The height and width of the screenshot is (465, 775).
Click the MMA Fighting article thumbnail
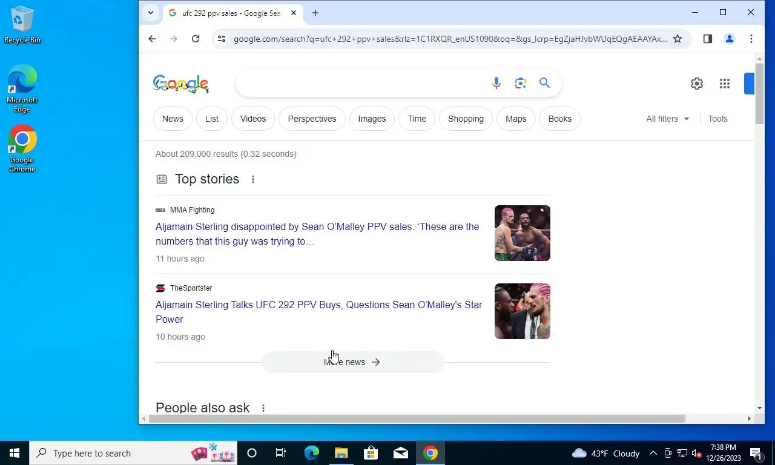(x=523, y=233)
